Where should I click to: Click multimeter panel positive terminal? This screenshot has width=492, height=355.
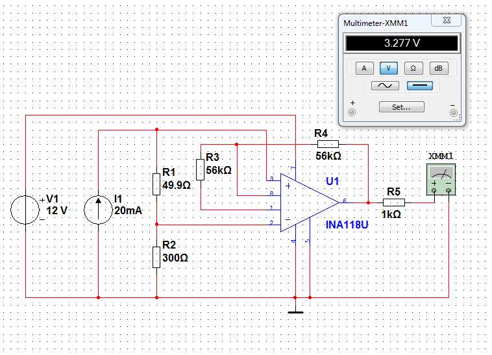pyautogui.click(x=352, y=112)
